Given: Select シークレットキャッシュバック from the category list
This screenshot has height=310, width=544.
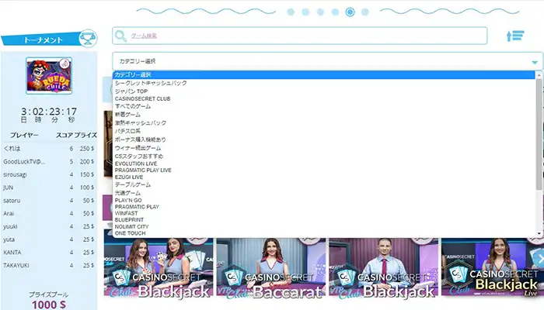Looking at the screenshot, I should pyautogui.click(x=151, y=83).
